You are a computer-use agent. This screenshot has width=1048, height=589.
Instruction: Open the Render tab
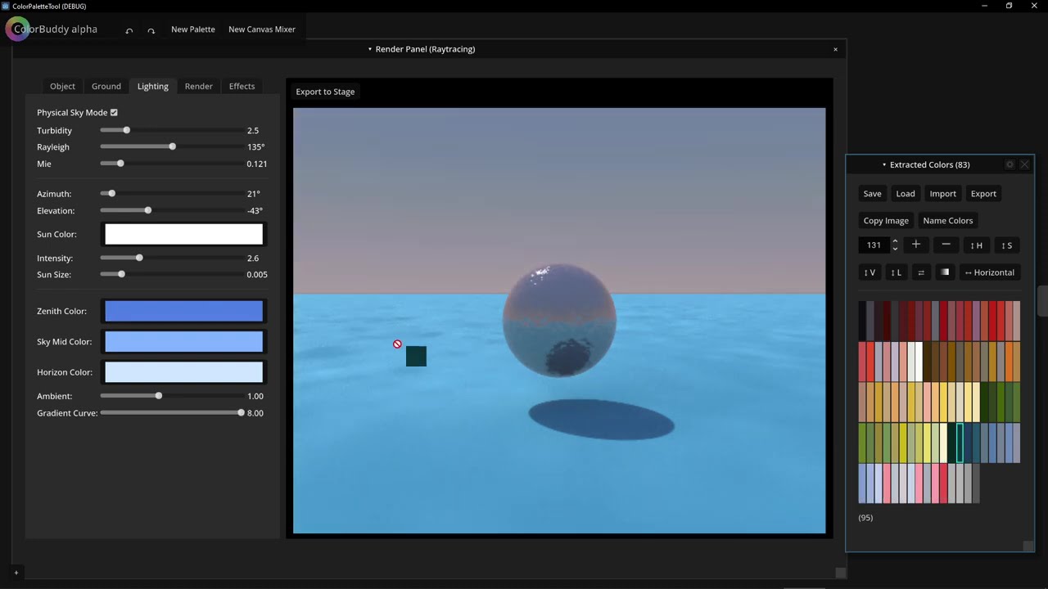pyautogui.click(x=199, y=86)
